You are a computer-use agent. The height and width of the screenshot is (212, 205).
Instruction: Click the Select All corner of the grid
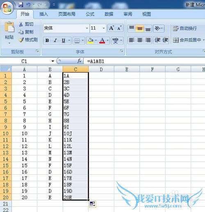[x=6, y=69]
